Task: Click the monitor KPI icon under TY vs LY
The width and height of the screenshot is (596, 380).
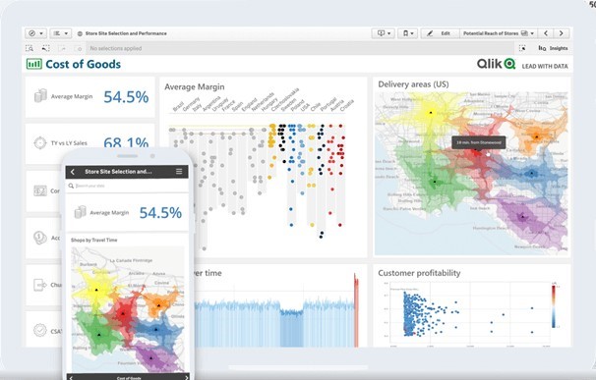Action: click(40, 190)
